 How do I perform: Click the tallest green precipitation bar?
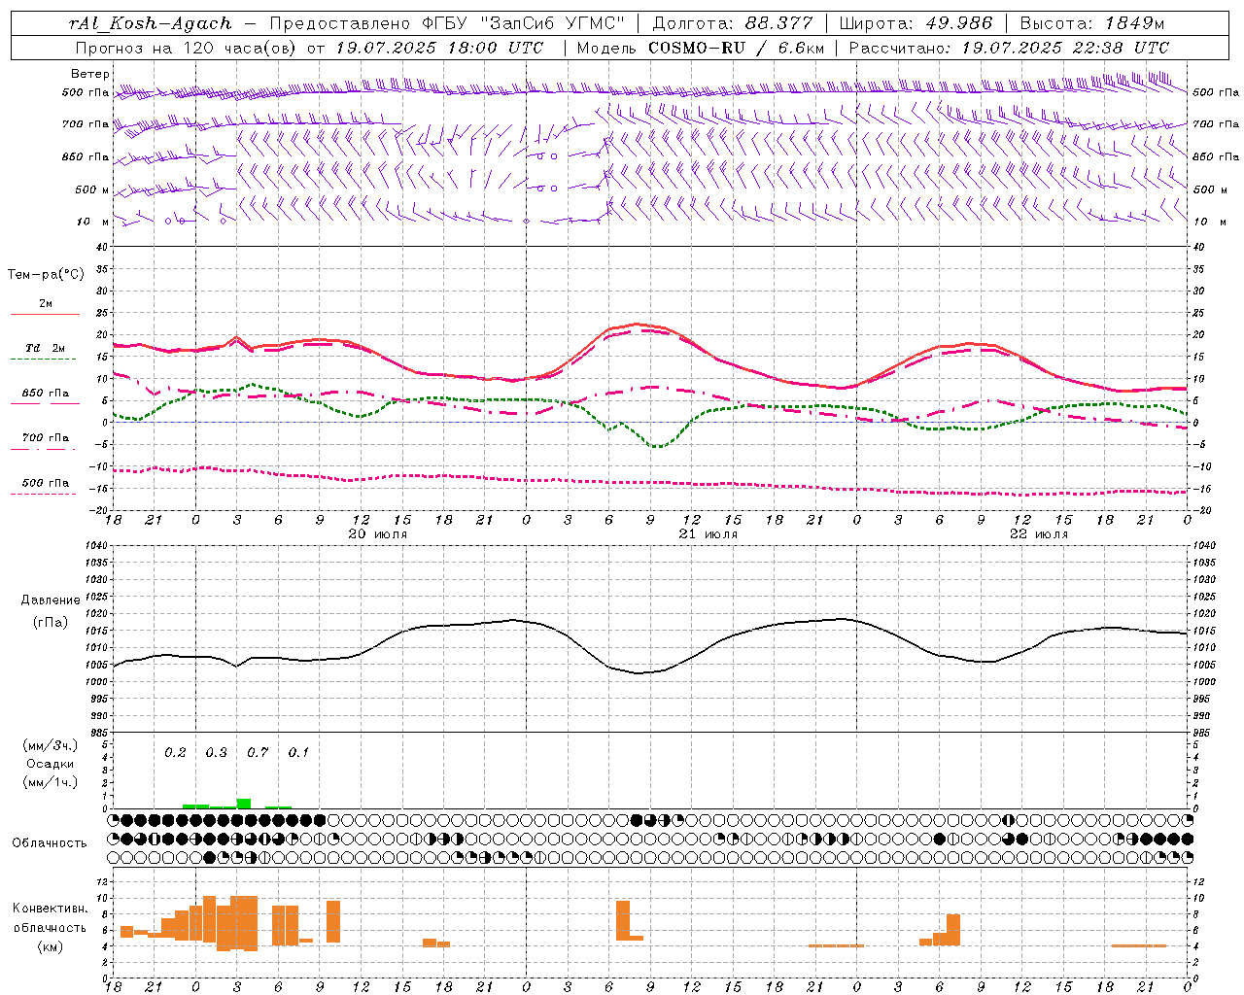pos(244,804)
